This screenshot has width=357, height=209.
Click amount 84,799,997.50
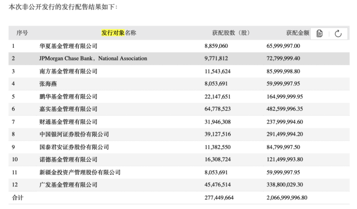(283, 147)
